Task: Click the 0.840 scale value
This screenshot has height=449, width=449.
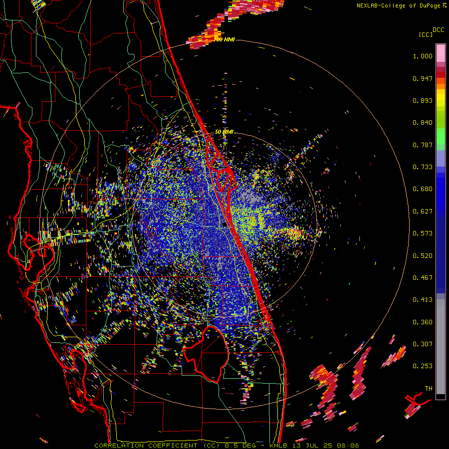Action: pyautogui.click(x=423, y=123)
